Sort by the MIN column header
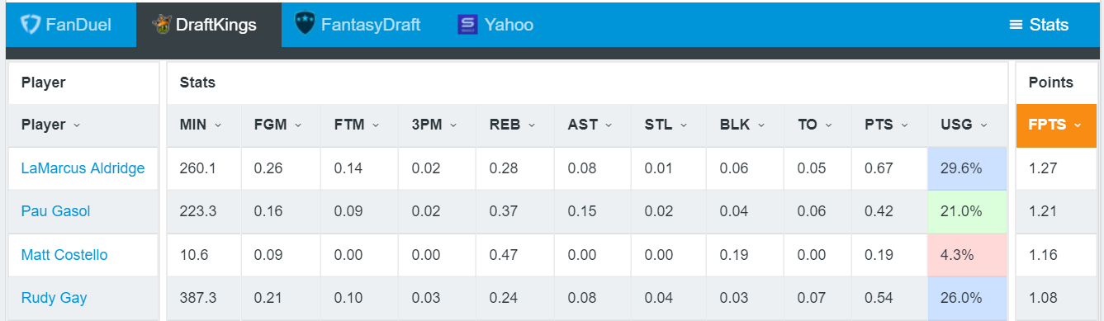 pyautogui.click(x=201, y=125)
